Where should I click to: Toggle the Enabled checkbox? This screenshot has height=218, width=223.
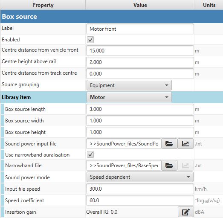tap(90, 40)
